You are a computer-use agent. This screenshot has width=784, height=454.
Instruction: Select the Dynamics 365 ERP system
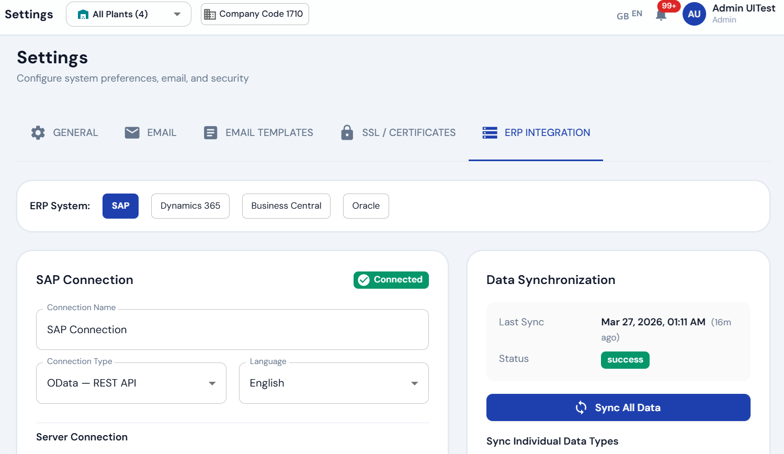[x=190, y=206]
